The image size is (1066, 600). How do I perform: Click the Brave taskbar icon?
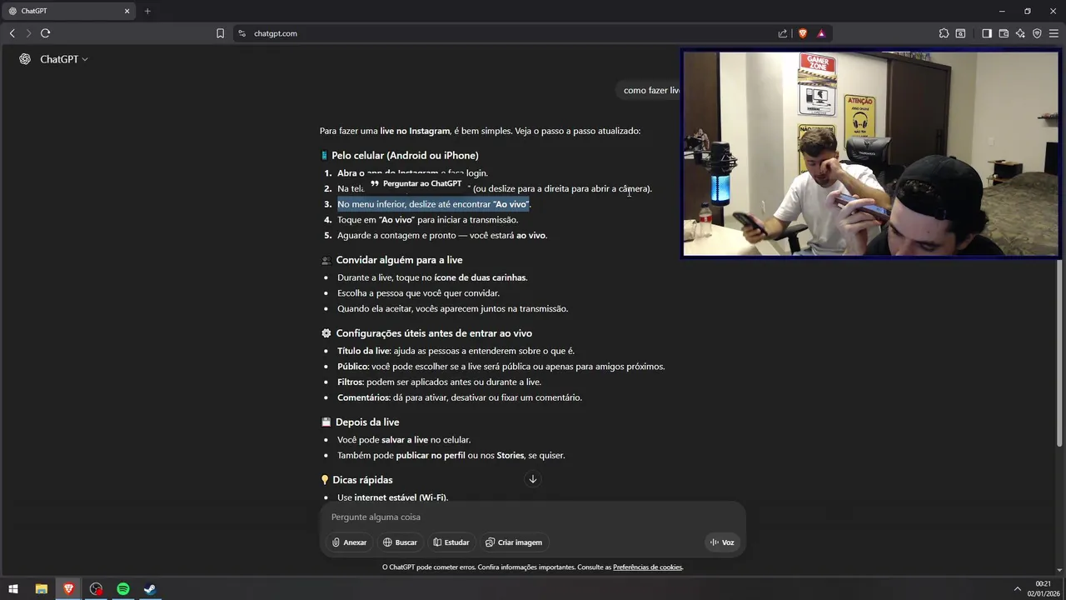(68, 589)
